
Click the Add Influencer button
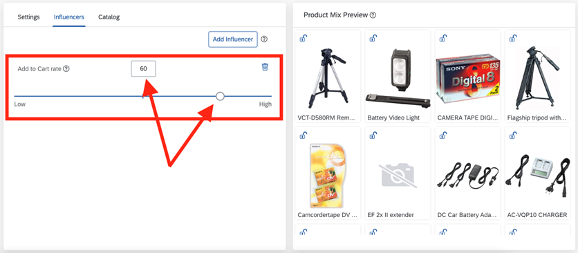click(x=233, y=39)
